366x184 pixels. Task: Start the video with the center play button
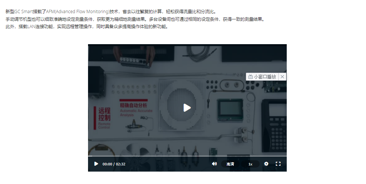(187, 108)
